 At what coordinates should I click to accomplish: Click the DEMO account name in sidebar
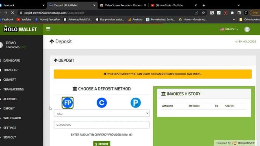click(x=11, y=43)
